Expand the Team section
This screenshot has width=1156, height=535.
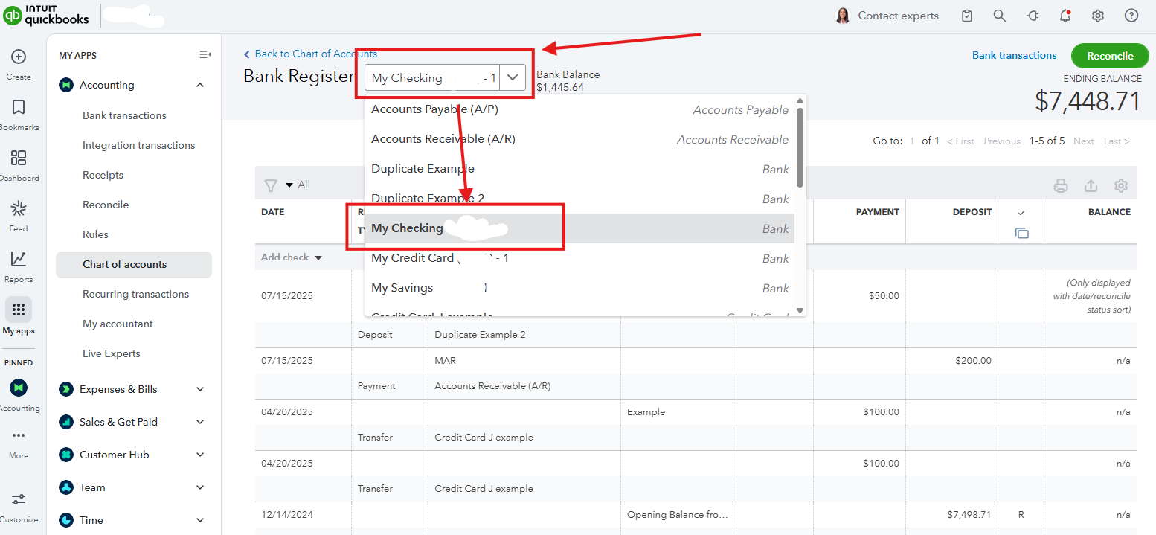point(200,487)
